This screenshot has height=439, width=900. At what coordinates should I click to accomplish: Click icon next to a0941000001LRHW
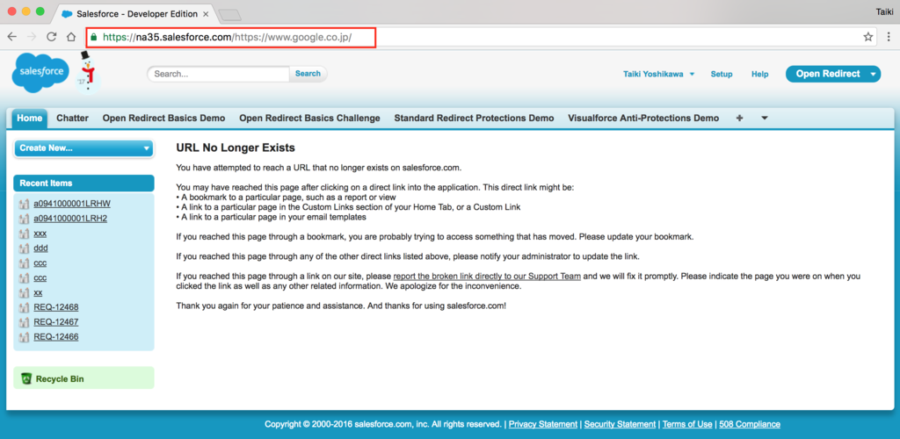[x=24, y=204]
